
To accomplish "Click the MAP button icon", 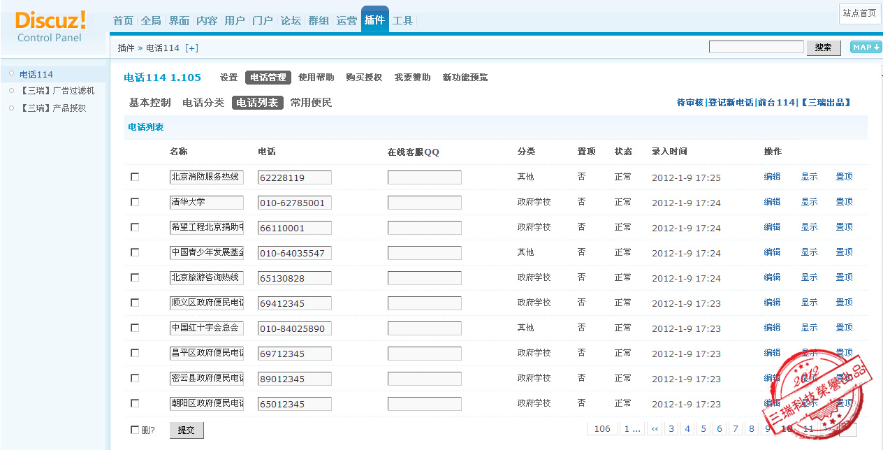I will (x=865, y=47).
